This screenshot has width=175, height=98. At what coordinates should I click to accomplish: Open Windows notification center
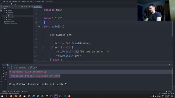[172, 96]
